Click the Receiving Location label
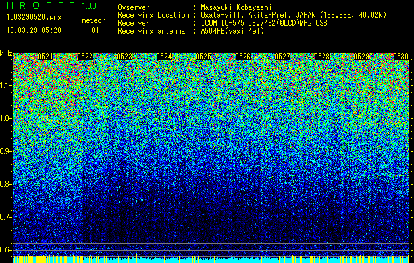This screenshot has width=414, height=263. coord(153,15)
